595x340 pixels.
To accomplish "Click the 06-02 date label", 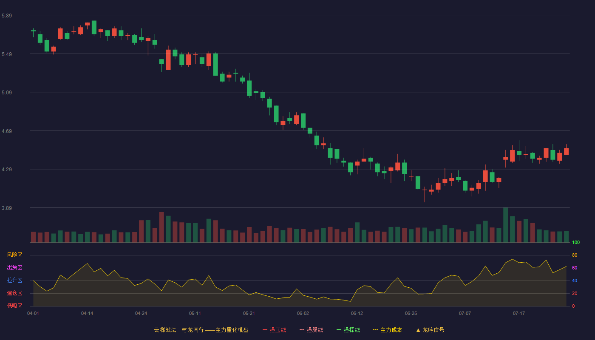I will pyautogui.click(x=303, y=313).
